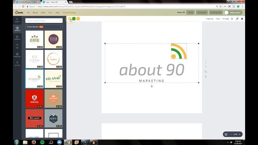Click the green extension icon in Chrome

[x=238, y=6]
